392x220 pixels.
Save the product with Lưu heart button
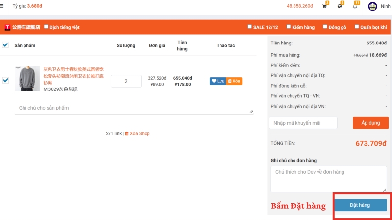coord(218,81)
